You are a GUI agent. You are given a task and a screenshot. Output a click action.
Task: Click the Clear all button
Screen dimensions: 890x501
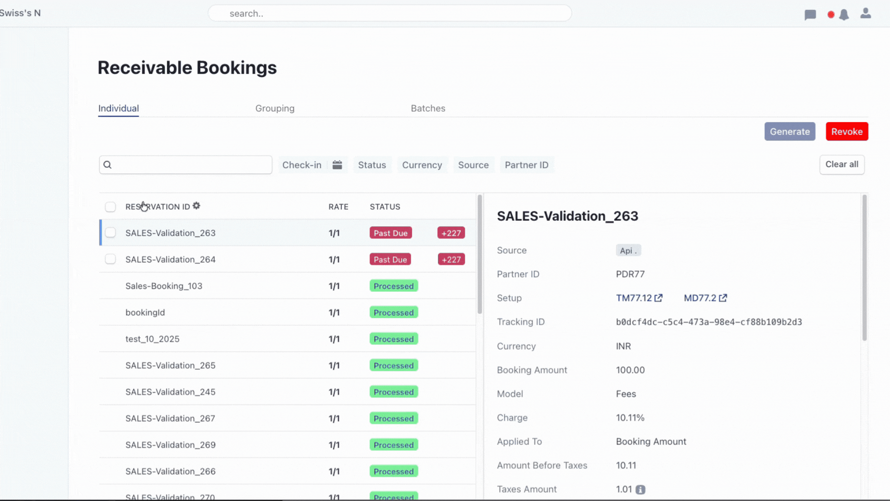[x=841, y=165]
